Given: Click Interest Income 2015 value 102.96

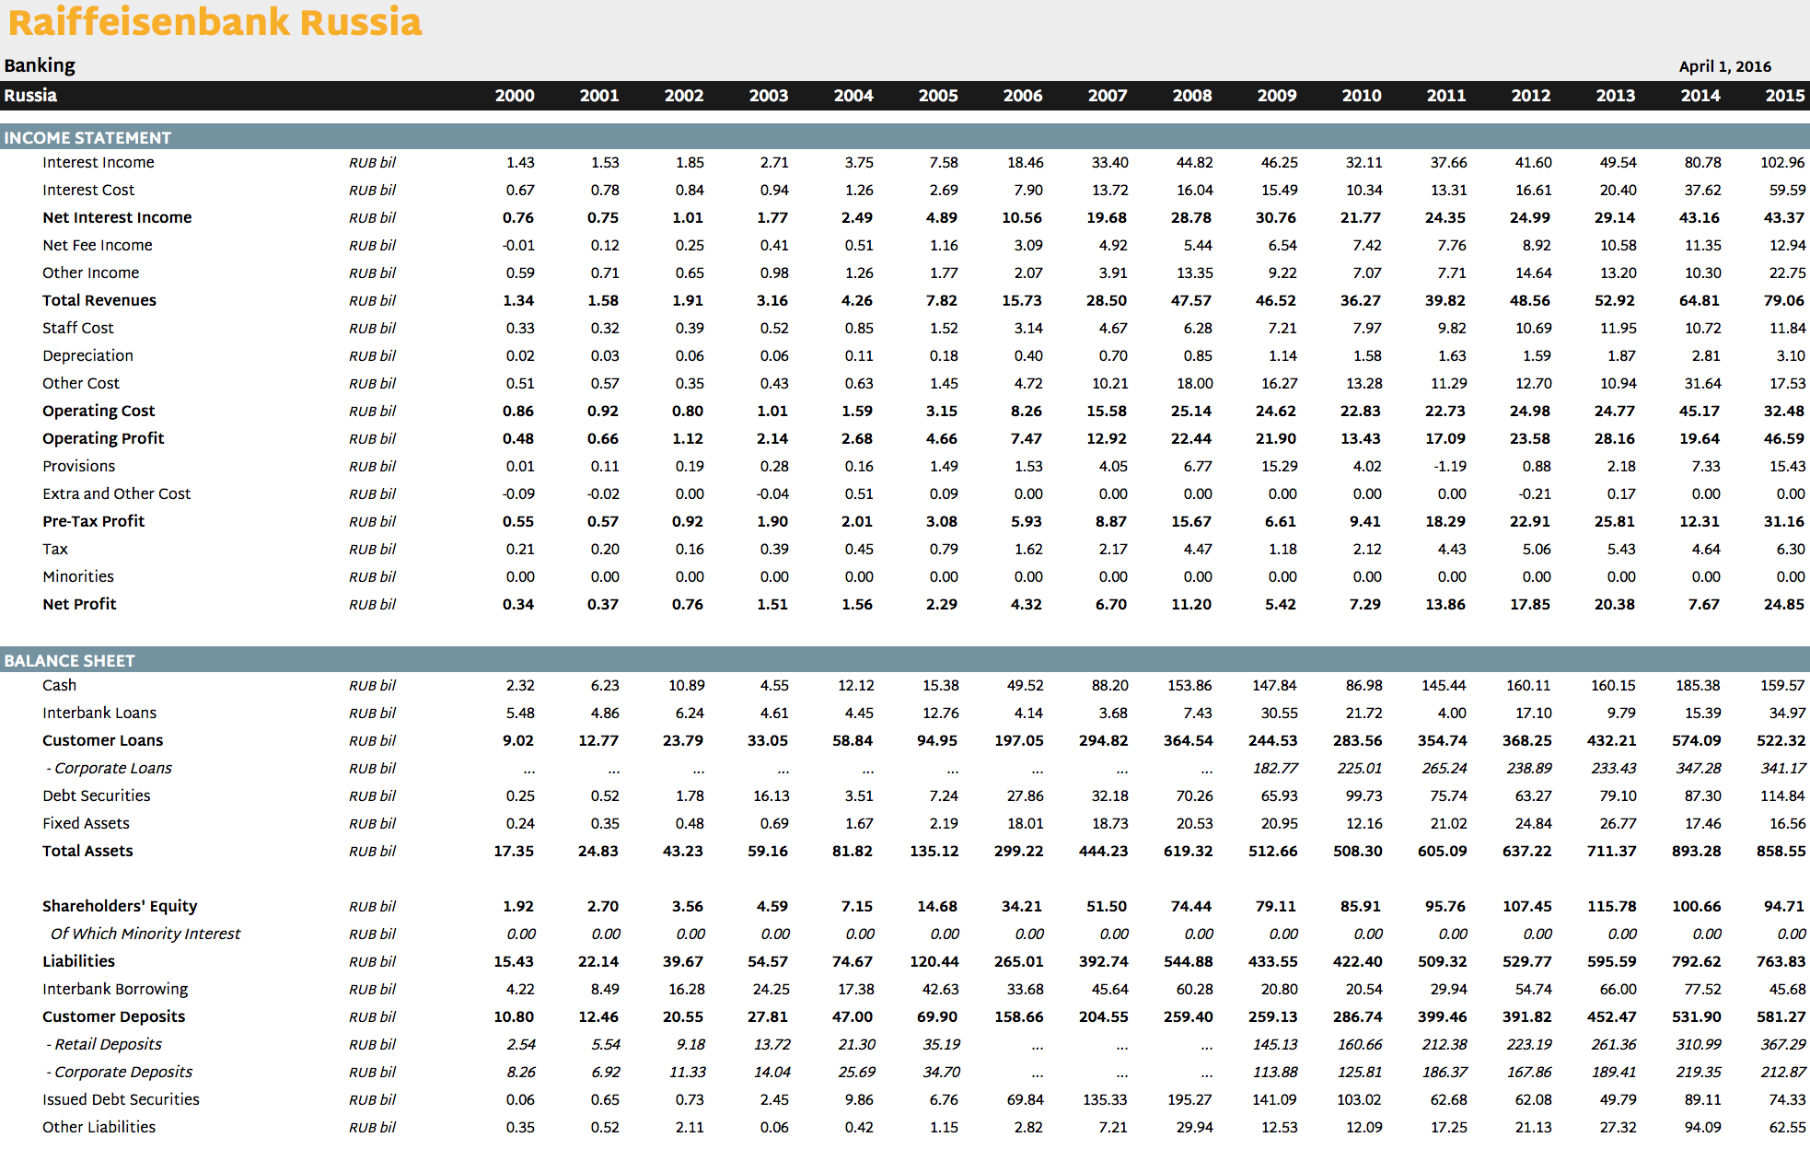Looking at the screenshot, I should coord(1783,163).
